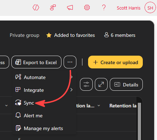Viewport: 157px width, 140px height.
Task: Open help question mark icon
Action: click(104, 7)
